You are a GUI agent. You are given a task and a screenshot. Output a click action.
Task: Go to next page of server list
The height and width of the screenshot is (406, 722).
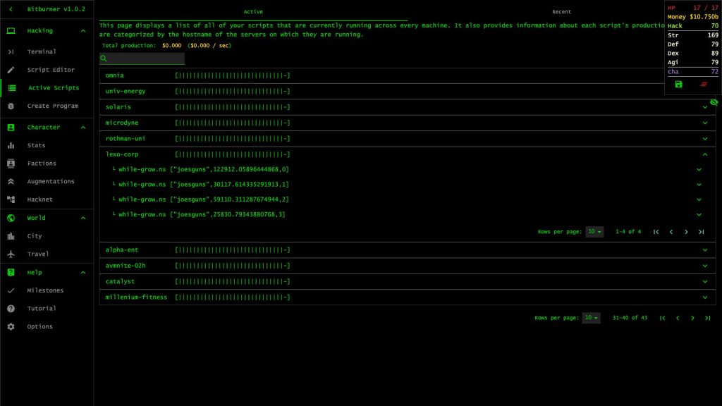click(692, 318)
